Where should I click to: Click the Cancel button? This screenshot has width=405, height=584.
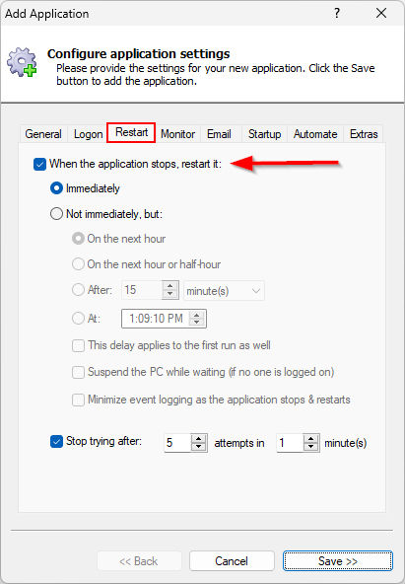(x=232, y=561)
